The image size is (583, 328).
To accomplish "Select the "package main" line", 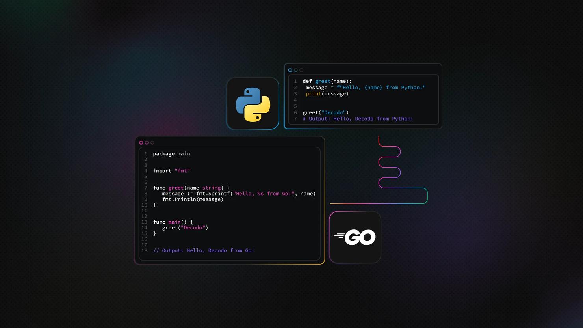I will 171,154.
